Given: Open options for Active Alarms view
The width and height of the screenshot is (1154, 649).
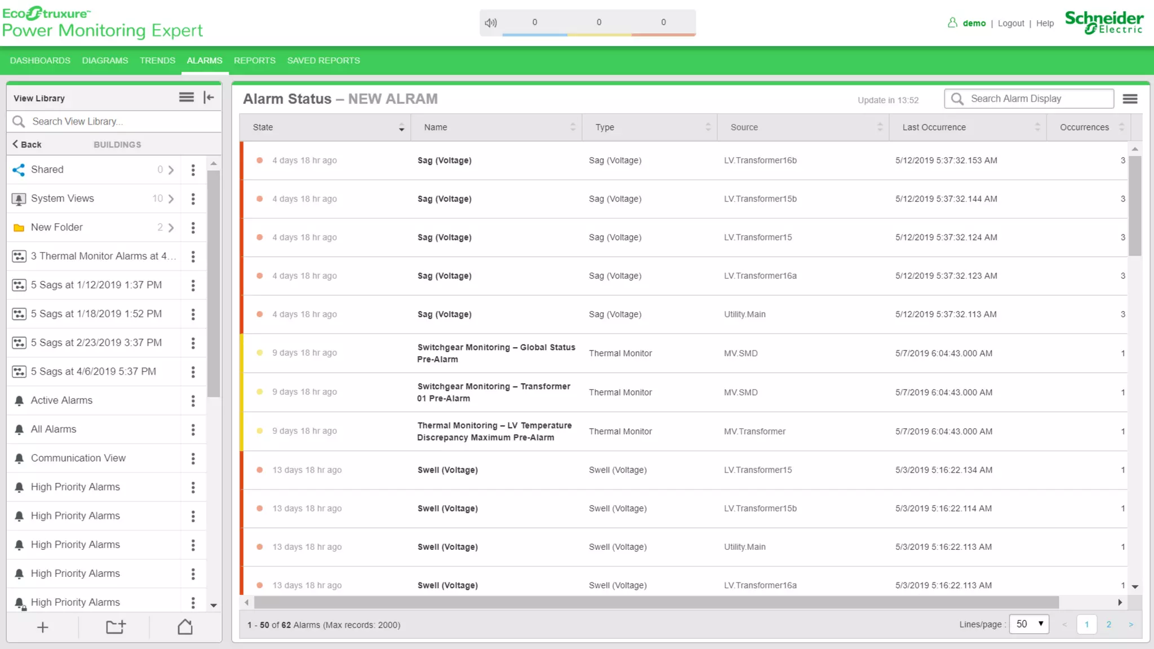Looking at the screenshot, I should click(x=193, y=401).
